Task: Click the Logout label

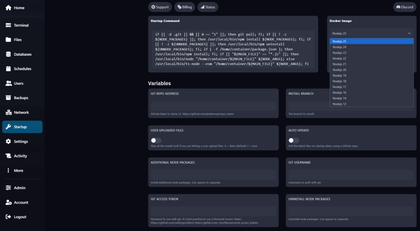Action: point(20,217)
